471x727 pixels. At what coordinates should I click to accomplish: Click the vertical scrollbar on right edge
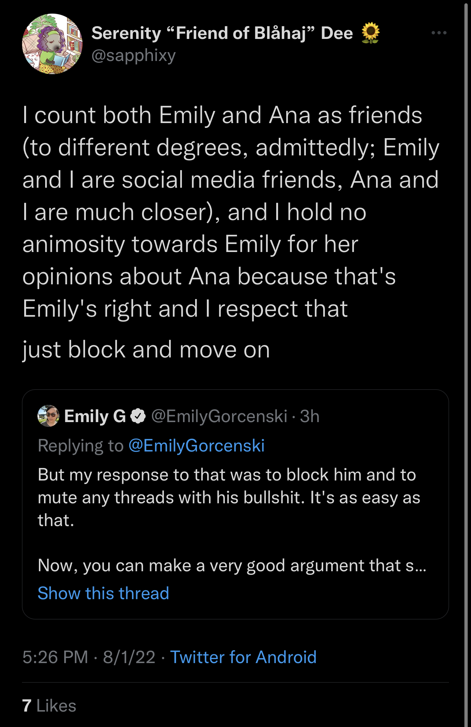click(x=467, y=364)
